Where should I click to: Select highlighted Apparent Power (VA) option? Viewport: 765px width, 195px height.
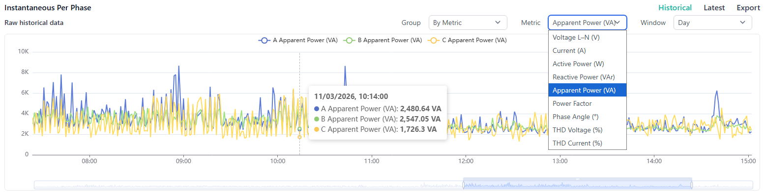coord(588,90)
